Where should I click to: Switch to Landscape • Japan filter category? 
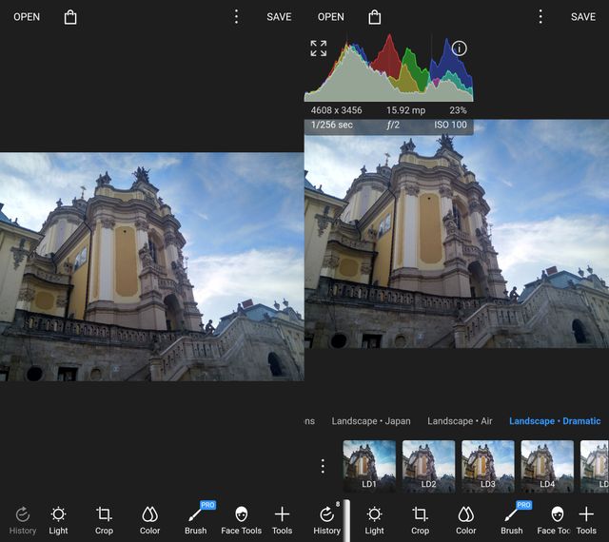pyautogui.click(x=371, y=421)
